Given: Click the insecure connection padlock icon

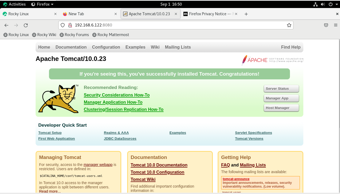Looking at the screenshot, I should tap(70, 25).
